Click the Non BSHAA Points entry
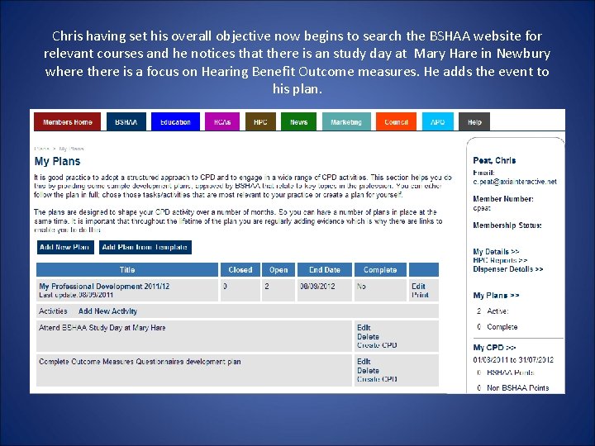The height and width of the screenshot is (446, 595). click(x=517, y=387)
